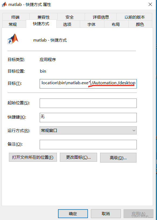Image resolution: width=157 pixels, height=220 pixels.
Task: Open the 详细信息 tab
Action: [x=101, y=17]
